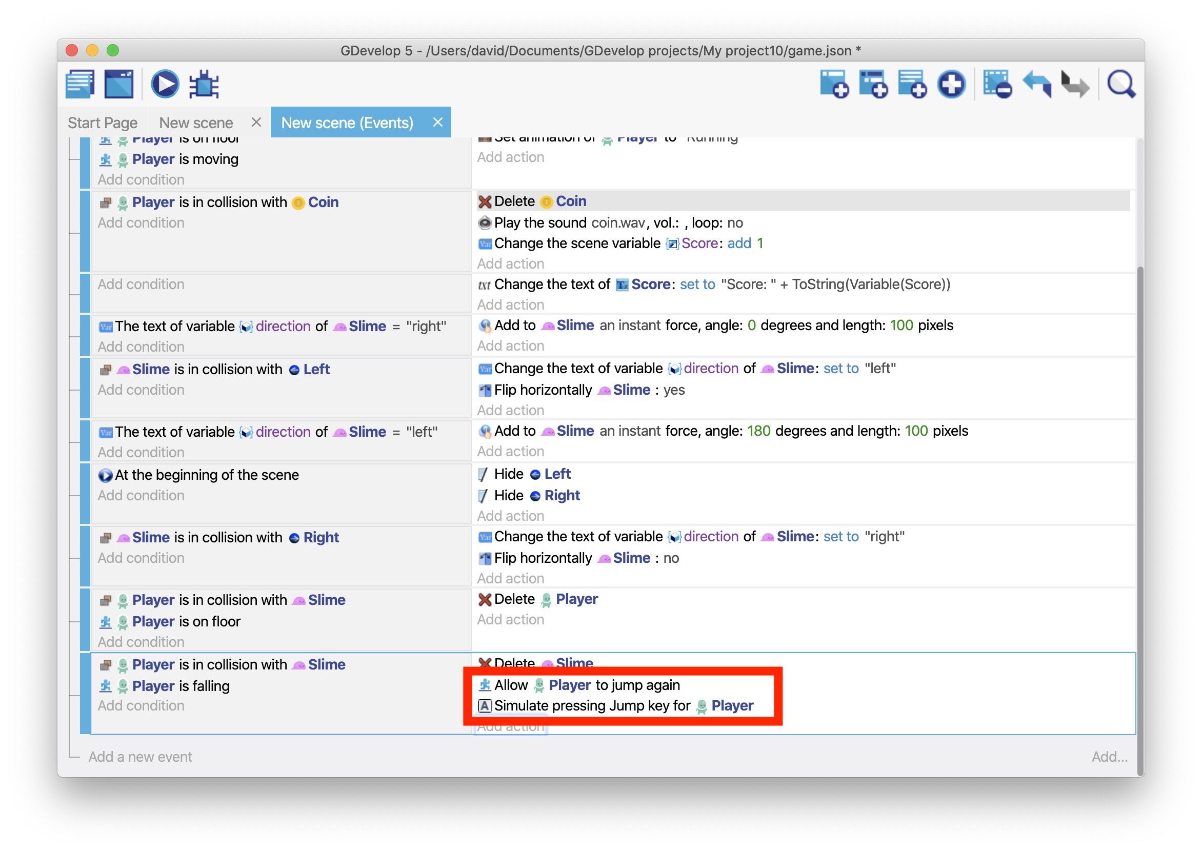Click Add action under Delete Player
This screenshot has width=1202, height=853.
510,620
